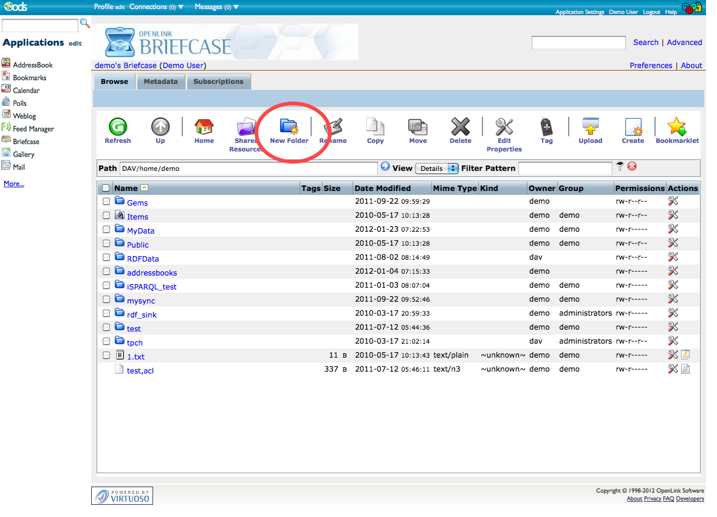Open the View Details dropdown

click(x=436, y=168)
